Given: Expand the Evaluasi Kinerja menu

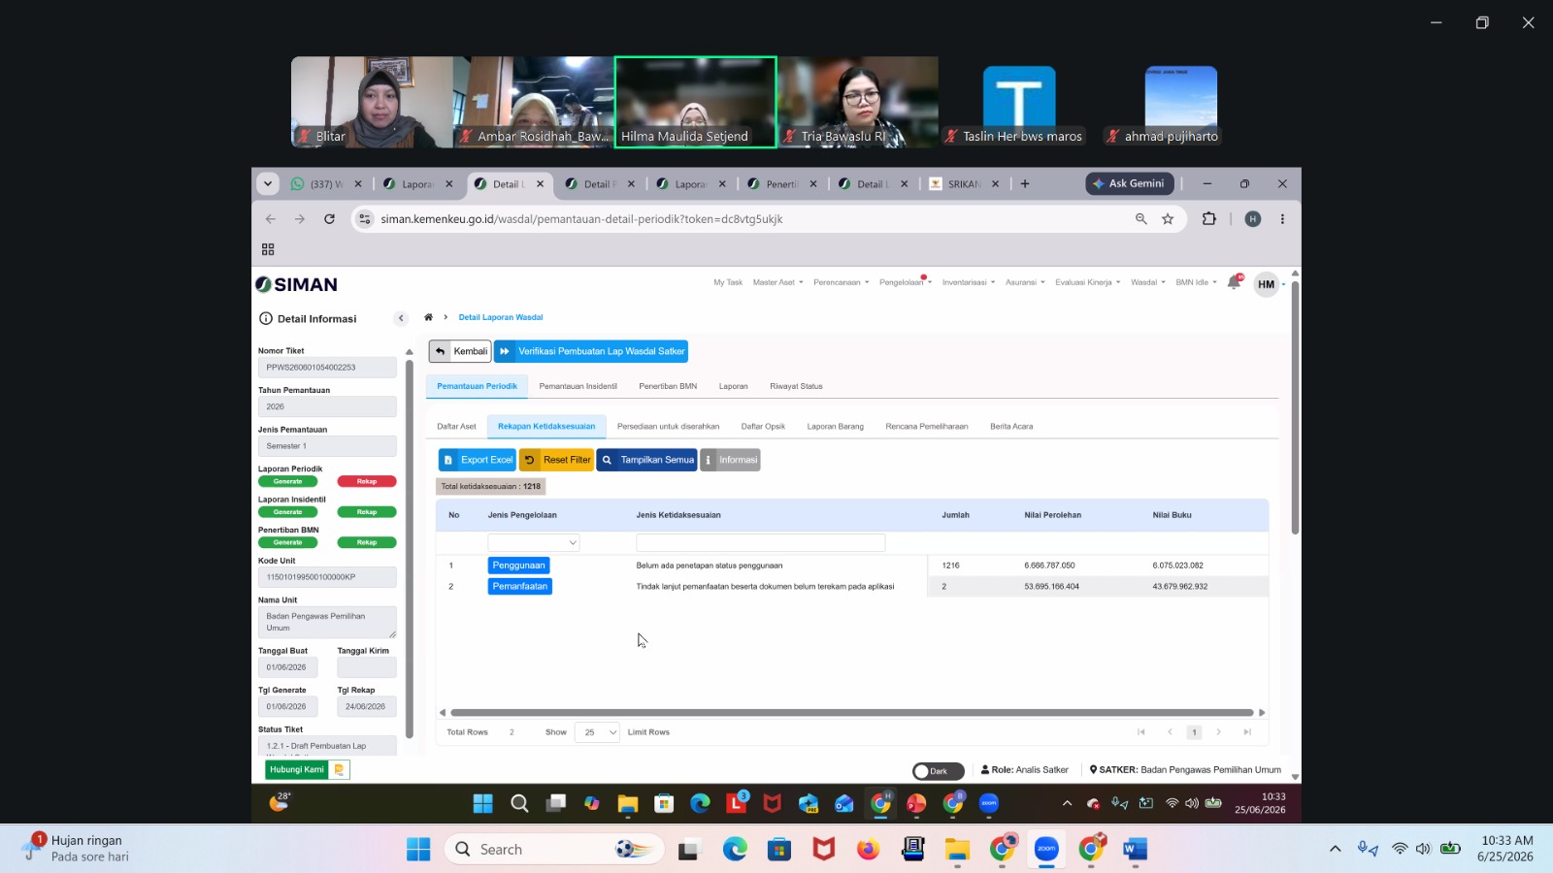Looking at the screenshot, I should [x=1087, y=282].
